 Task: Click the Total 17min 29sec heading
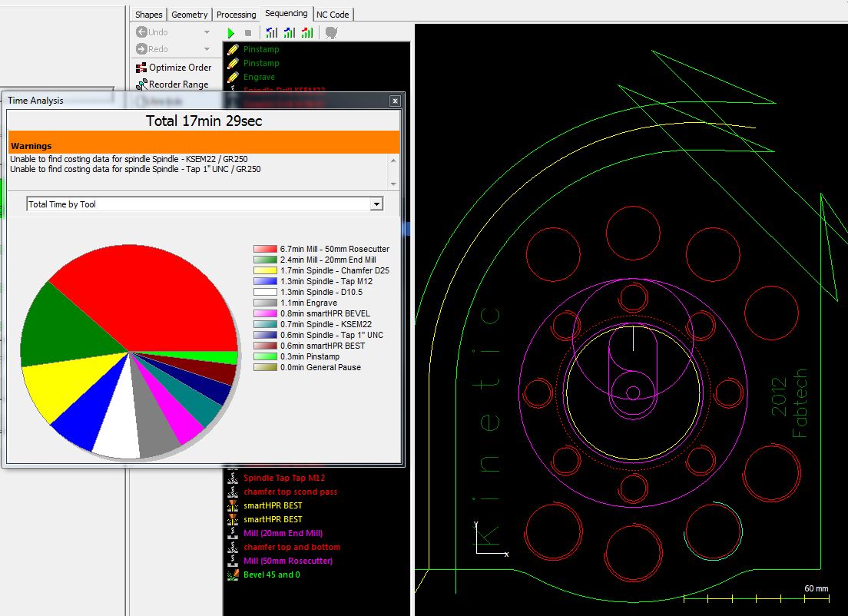tap(204, 121)
